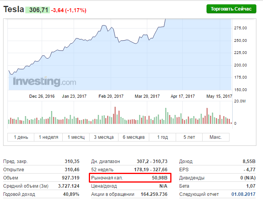The image size is (263, 208).
Task: Click the Investing.com watermark logo
Action: [44, 82]
